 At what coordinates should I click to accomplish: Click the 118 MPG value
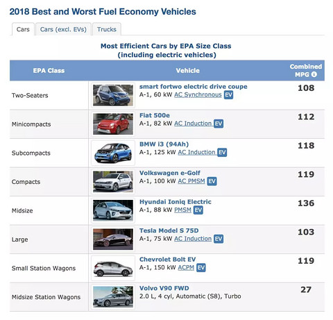click(x=306, y=146)
